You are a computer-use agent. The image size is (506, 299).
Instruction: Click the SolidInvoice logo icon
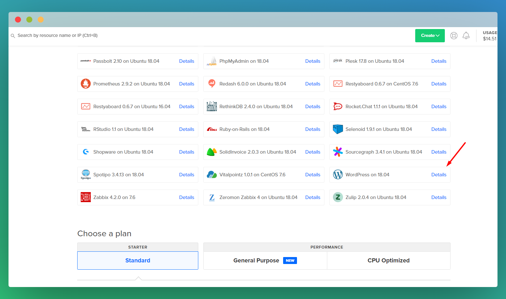click(212, 152)
